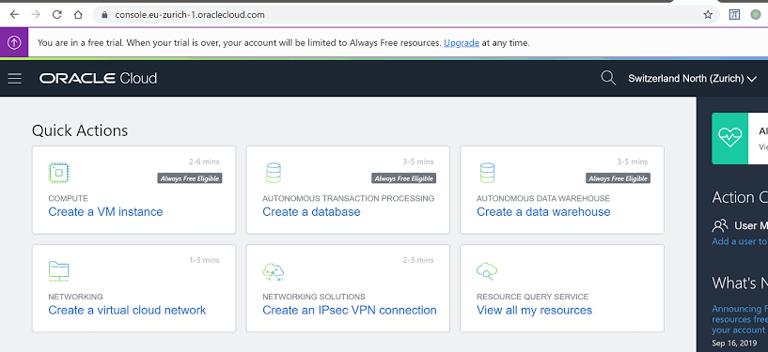Image resolution: width=768 pixels, height=352 pixels.
Task: Click Create a virtual cloud network
Action: tap(127, 310)
